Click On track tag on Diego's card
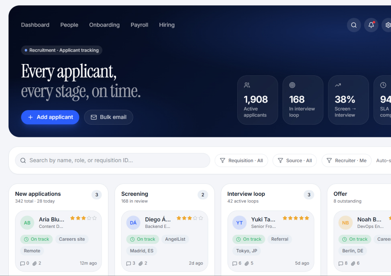This screenshot has width=391, height=276. click(143, 240)
